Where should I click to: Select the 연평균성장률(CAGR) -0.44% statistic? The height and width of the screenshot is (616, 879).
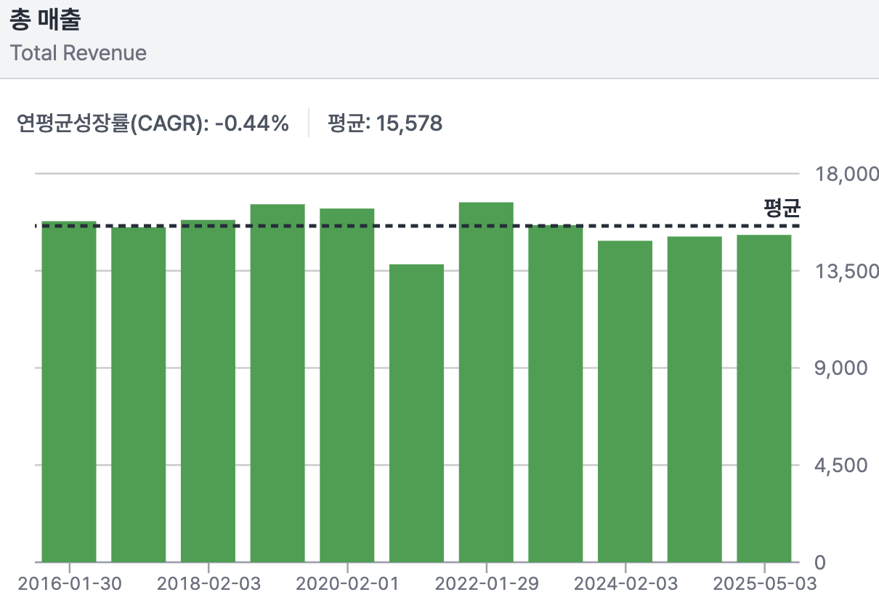click(x=153, y=124)
